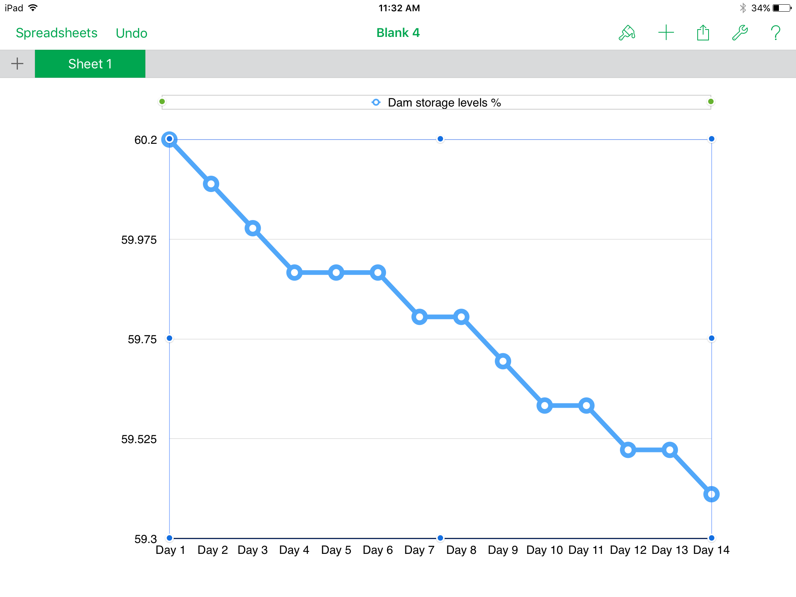Open the Share export icon
Image resolution: width=796 pixels, height=597 pixels.
click(x=703, y=33)
